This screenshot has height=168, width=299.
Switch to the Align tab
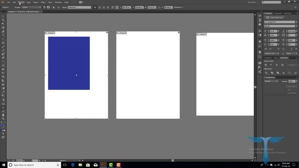click(276, 58)
